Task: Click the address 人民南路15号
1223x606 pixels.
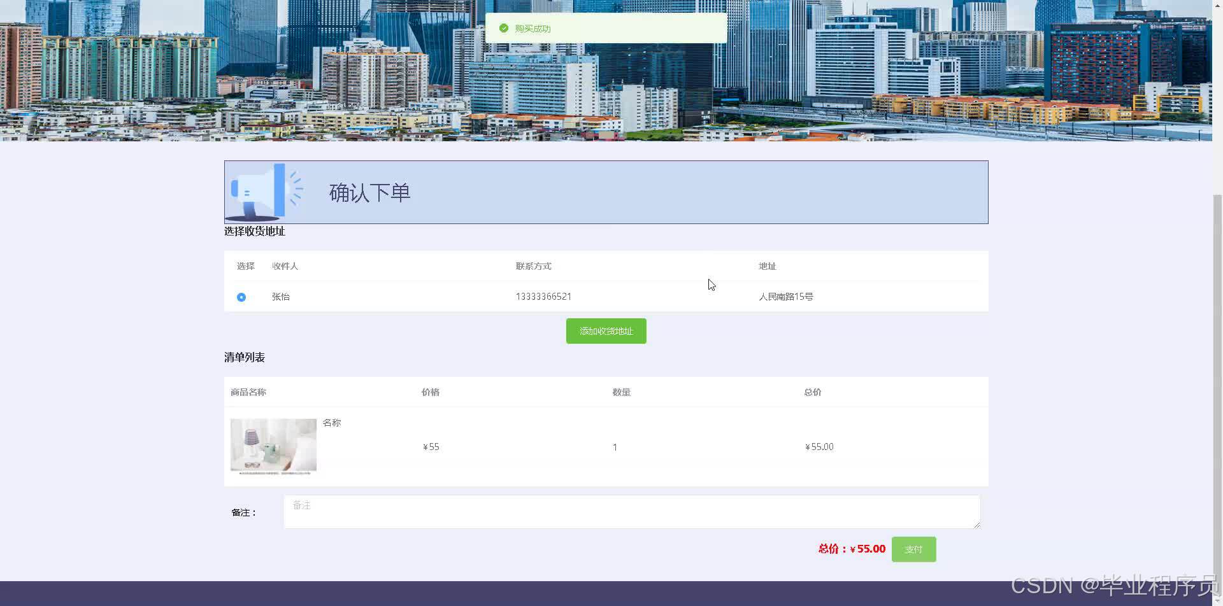Action: click(x=785, y=297)
